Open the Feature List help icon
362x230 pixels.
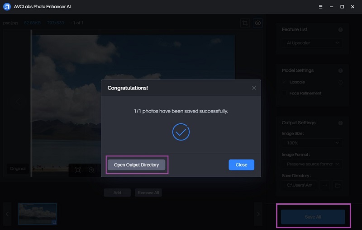(x=340, y=30)
